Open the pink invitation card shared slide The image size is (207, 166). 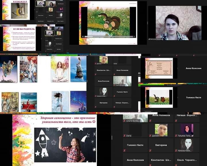coord(159,68)
